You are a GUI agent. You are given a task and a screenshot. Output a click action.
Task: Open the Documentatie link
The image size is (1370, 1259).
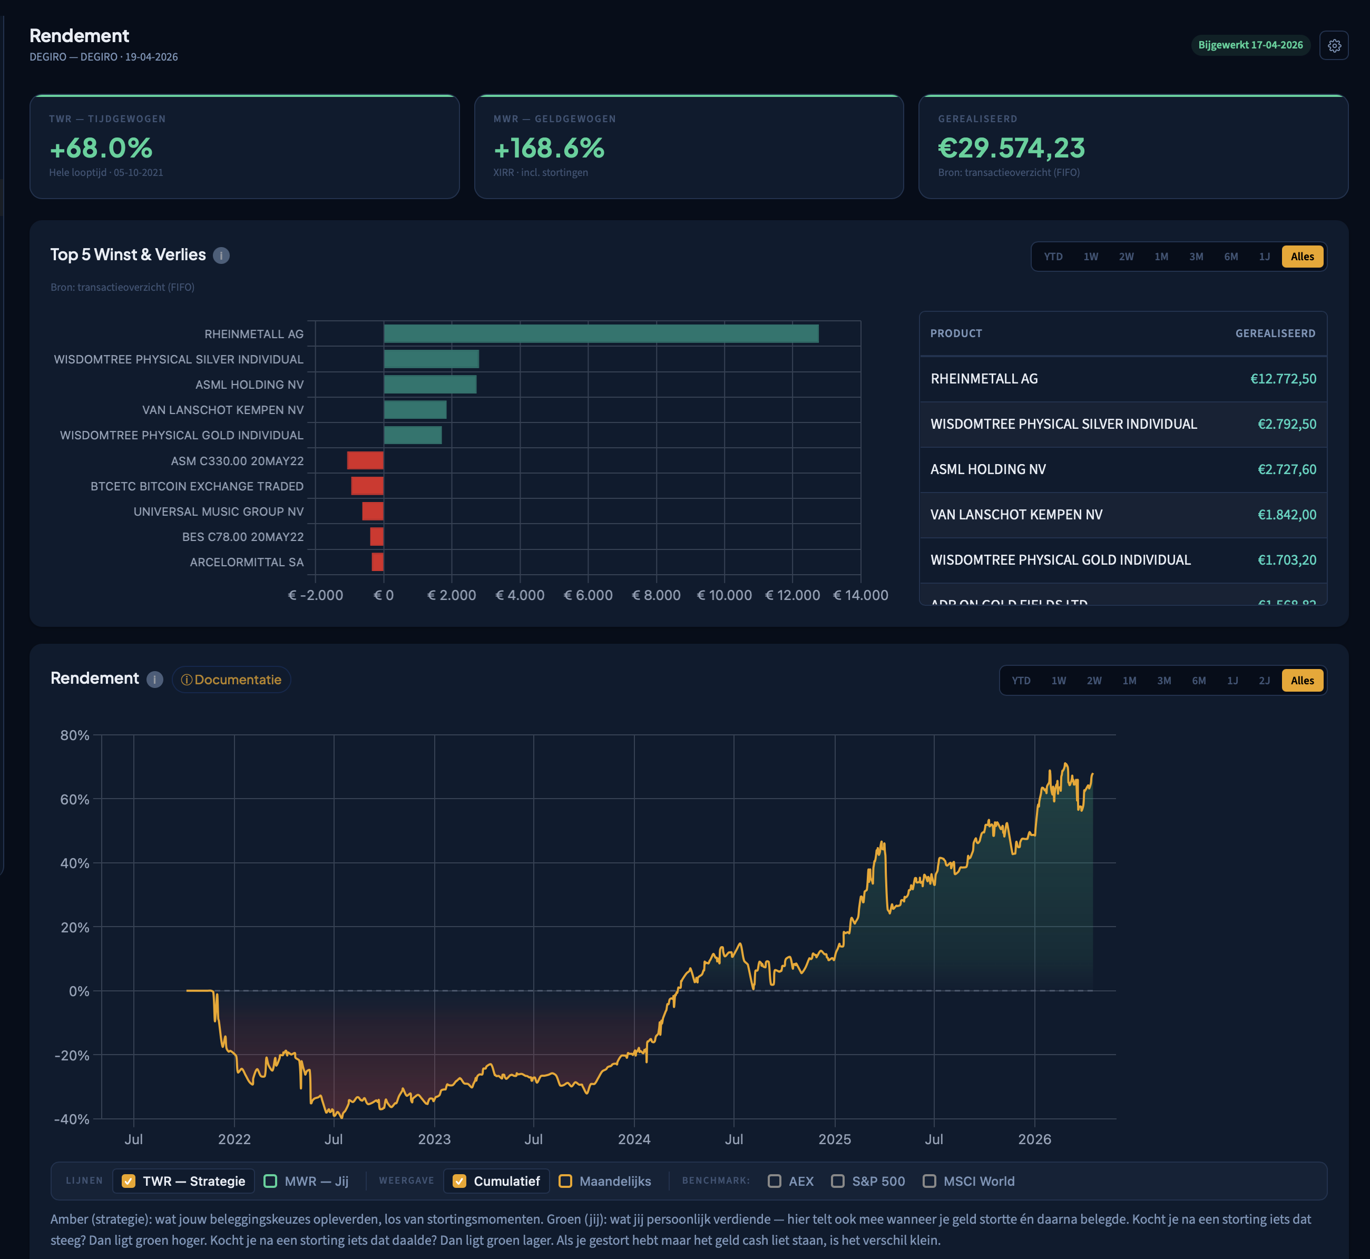pyautogui.click(x=231, y=679)
